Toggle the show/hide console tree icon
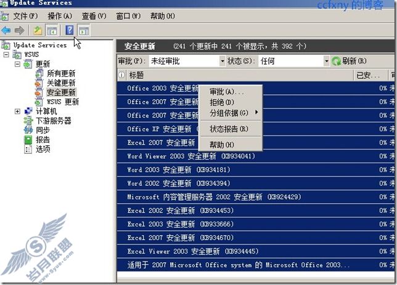 click(52, 31)
